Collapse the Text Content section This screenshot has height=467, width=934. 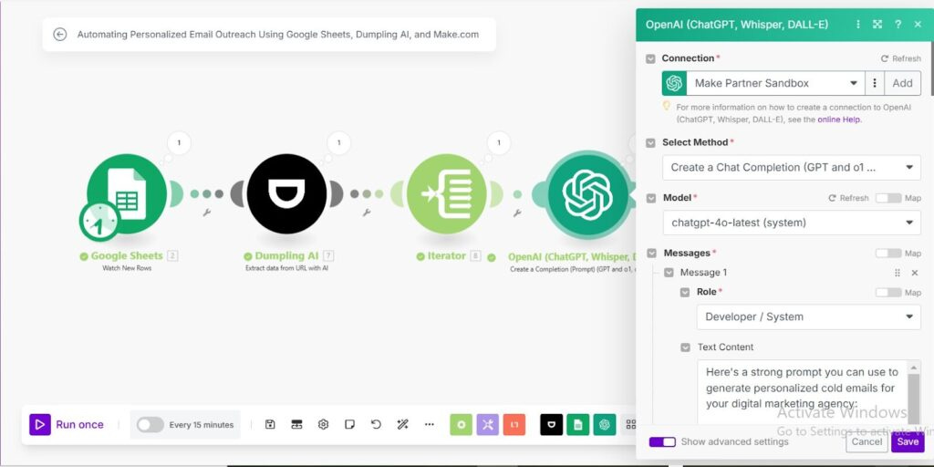(686, 348)
